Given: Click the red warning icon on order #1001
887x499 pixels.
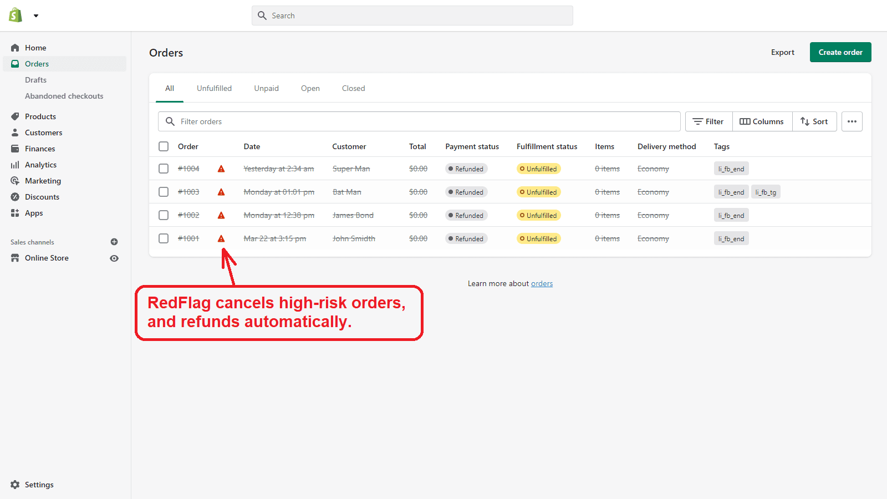Looking at the screenshot, I should [221, 238].
